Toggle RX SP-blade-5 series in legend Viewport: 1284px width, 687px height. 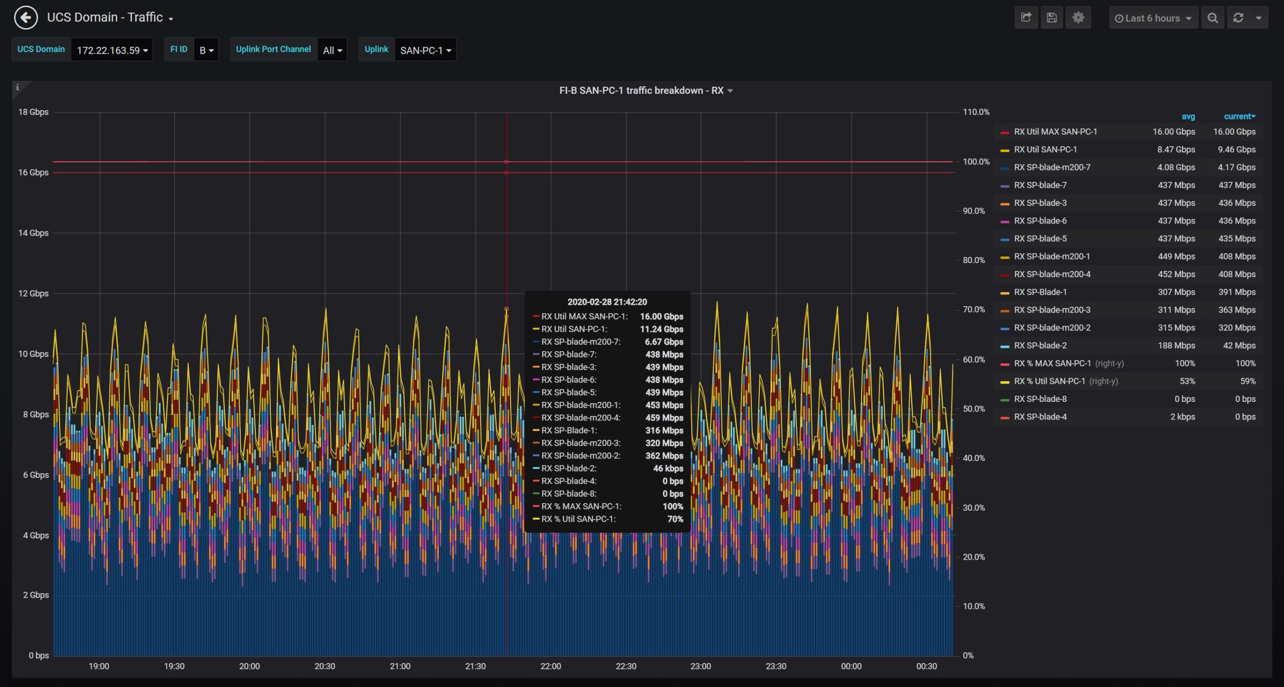pyautogui.click(x=1040, y=239)
